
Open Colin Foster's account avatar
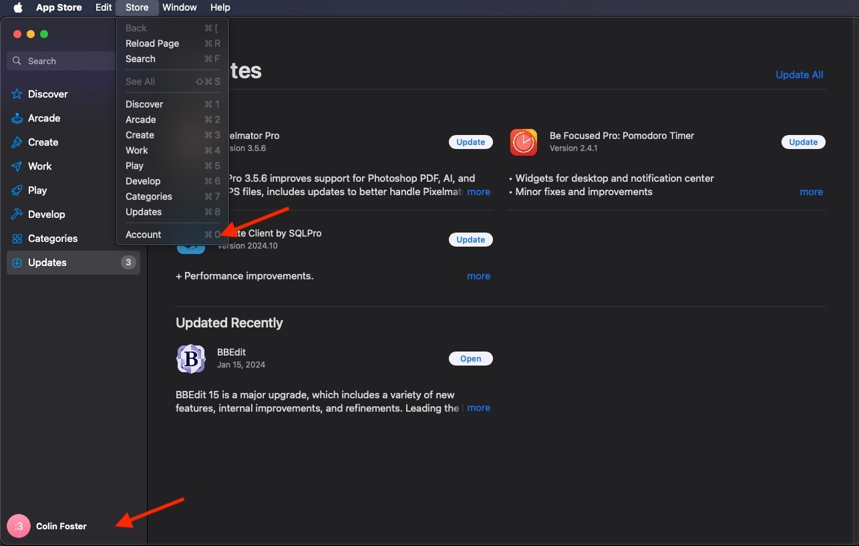(x=19, y=526)
